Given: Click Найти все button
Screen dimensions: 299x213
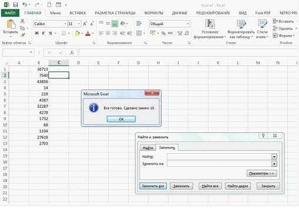Looking at the screenshot, I should coord(210,186).
